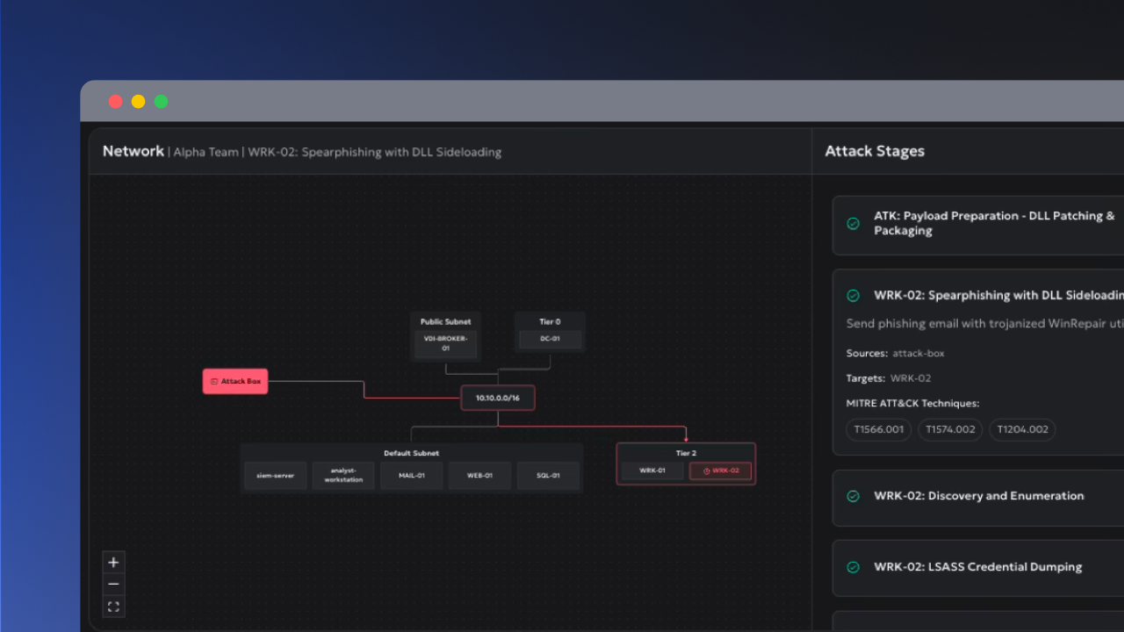This screenshot has height=632, width=1124.
Task: Click the Payload Preparation completed check icon
Action: coord(853,224)
